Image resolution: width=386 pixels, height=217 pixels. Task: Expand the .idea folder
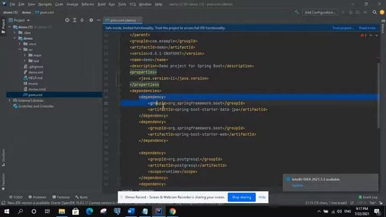14,33
